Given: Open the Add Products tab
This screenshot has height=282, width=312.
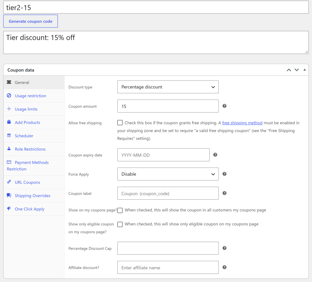Looking at the screenshot, I should [34, 123].
